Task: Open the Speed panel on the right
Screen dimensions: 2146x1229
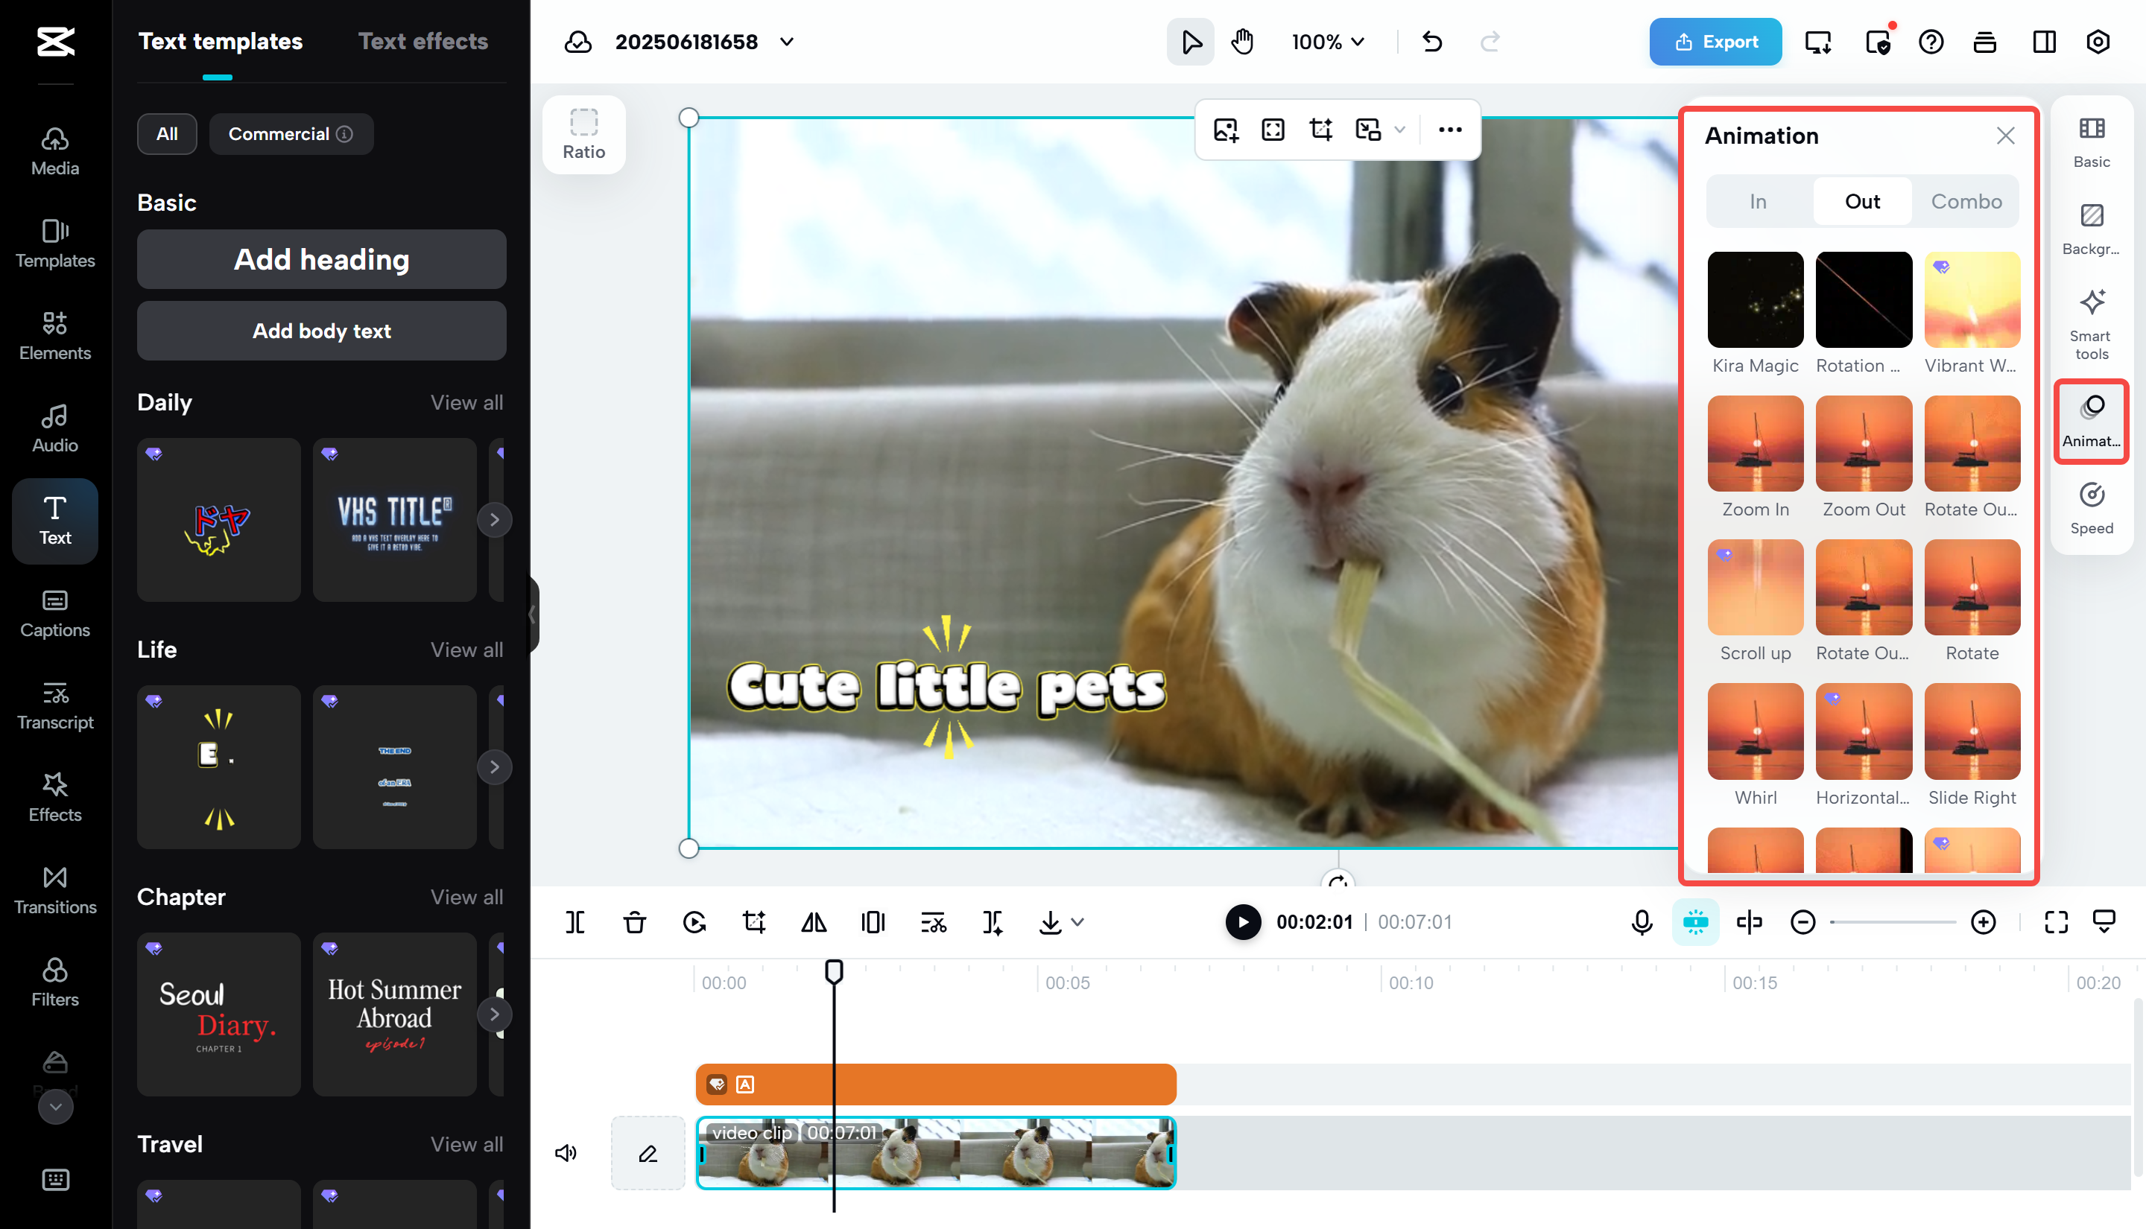Action: pyautogui.click(x=2092, y=506)
